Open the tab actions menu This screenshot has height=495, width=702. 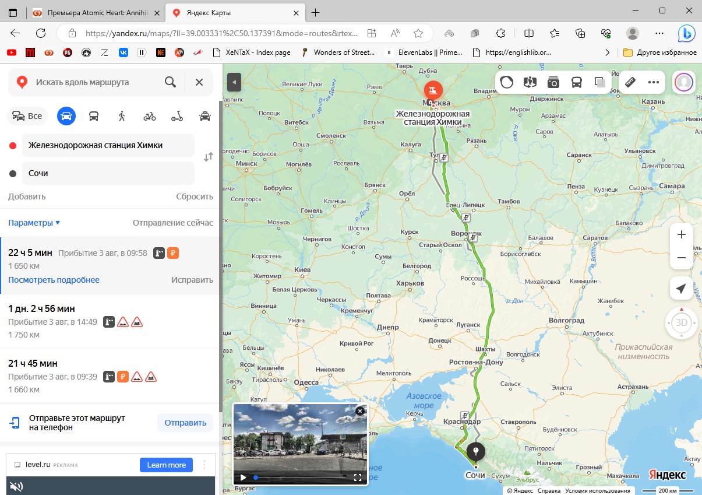13,12
